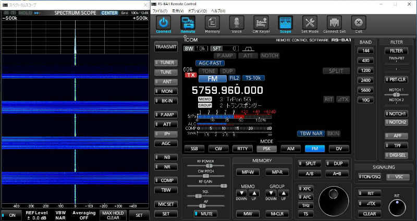Open the CW Keyer icon
The height and width of the screenshot is (221, 417).
[261, 23]
